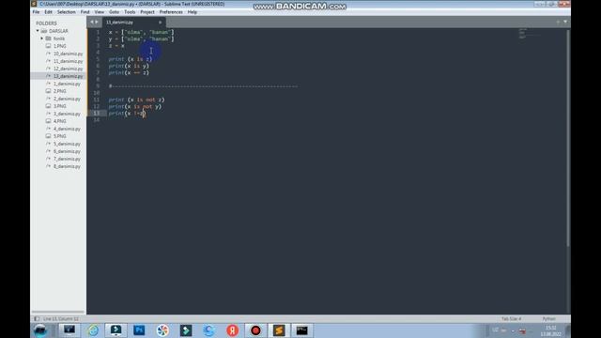Open the Selection menu
601x338 pixels.
click(67, 12)
